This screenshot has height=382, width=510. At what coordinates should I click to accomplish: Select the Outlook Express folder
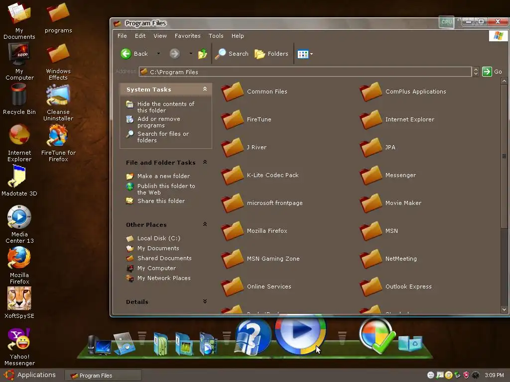pos(395,286)
